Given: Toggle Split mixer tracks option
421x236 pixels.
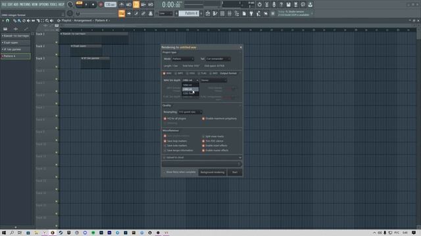Looking at the screenshot, I should coord(203,136).
